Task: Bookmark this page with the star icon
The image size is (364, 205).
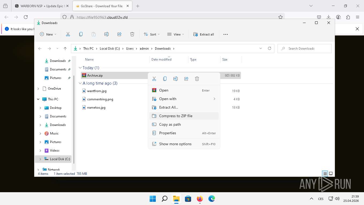Action: tap(280, 17)
